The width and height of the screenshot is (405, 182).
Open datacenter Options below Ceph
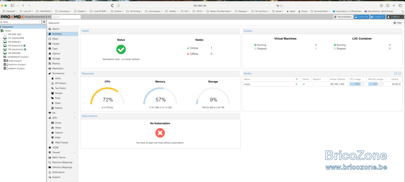tap(62, 54)
